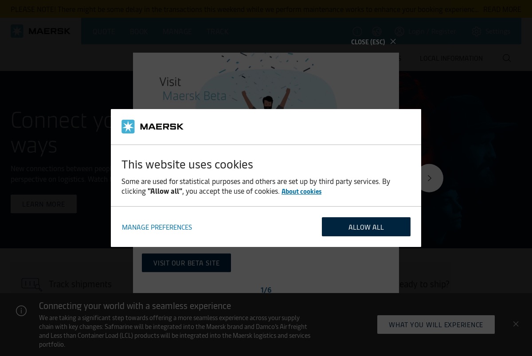Screen dimensions: 532x356
Task: Close the Maersk Beta popup with X
Action: point(393,42)
